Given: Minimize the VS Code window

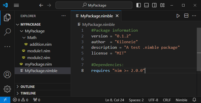Looking at the screenshot, I should [172, 5].
